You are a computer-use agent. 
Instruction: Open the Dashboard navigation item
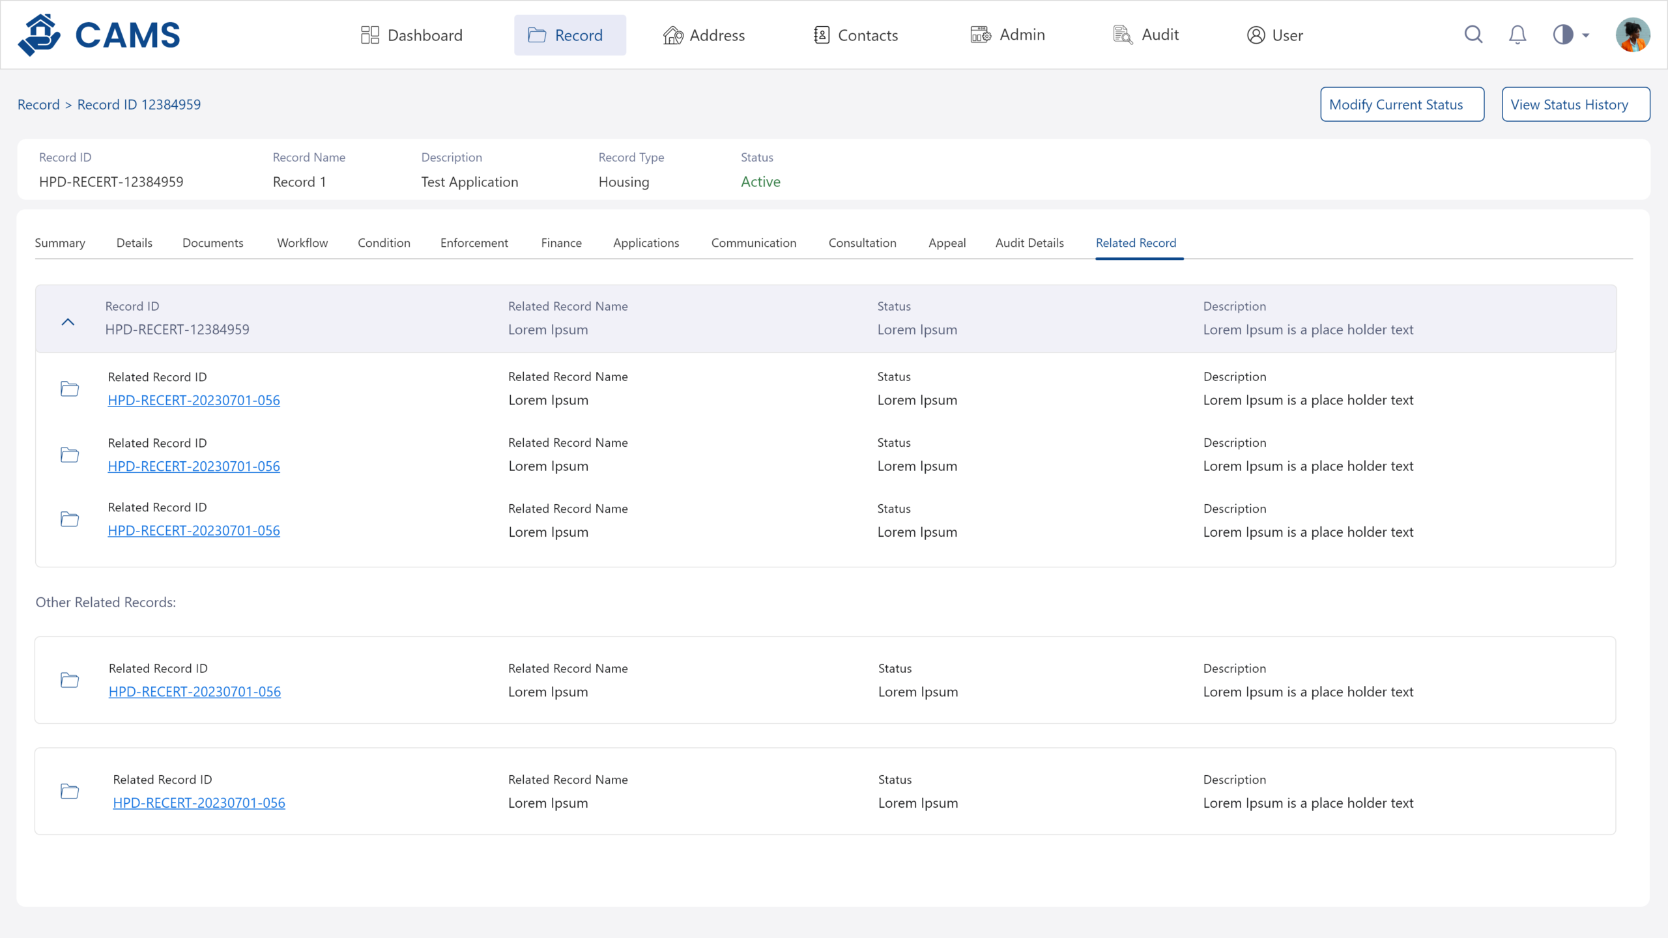click(x=412, y=35)
